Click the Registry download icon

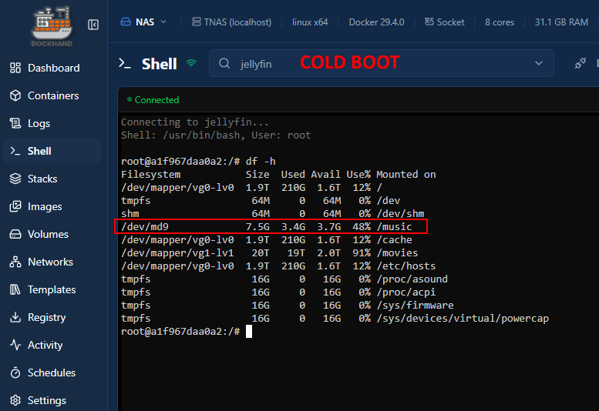[15, 317]
